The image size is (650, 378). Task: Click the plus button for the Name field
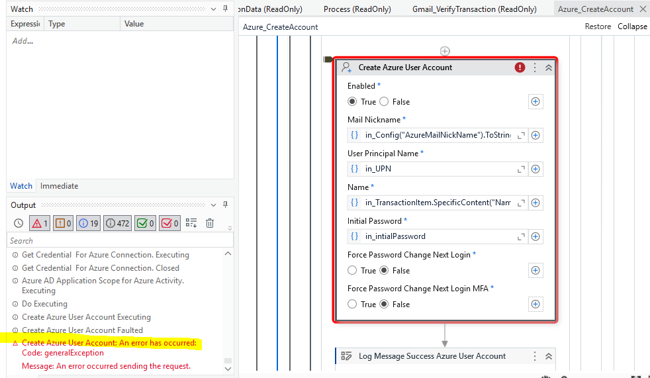point(535,203)
